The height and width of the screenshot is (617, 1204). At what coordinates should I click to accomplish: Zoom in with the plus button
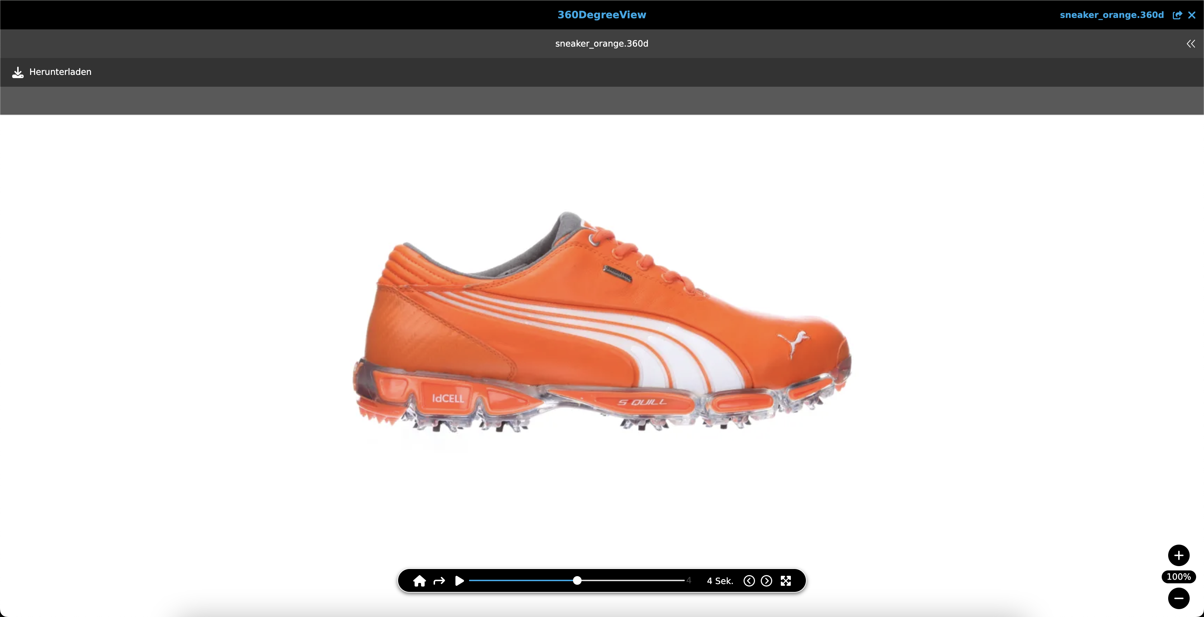(1178, 555)
